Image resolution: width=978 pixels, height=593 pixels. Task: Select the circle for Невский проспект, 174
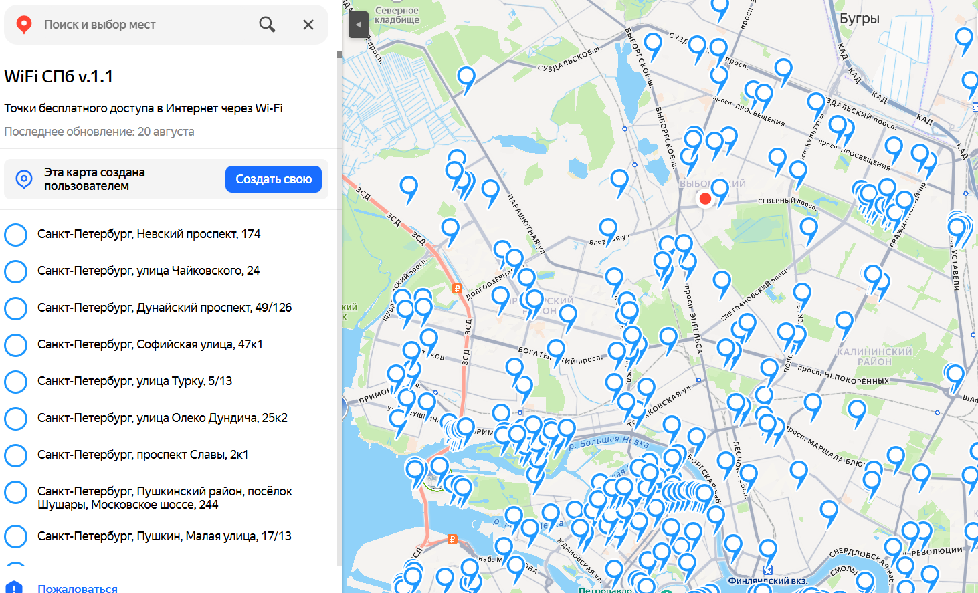click(x=16, y=235)
